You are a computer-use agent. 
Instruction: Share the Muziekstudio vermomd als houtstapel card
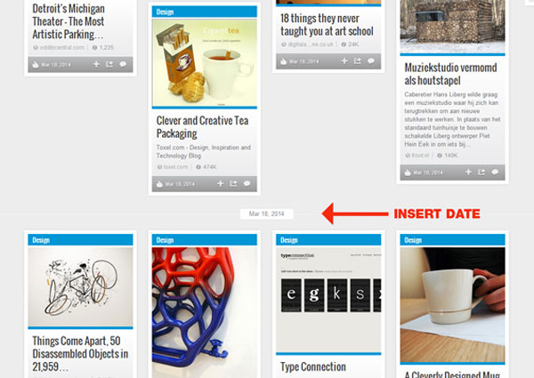[x=481, y=173]
